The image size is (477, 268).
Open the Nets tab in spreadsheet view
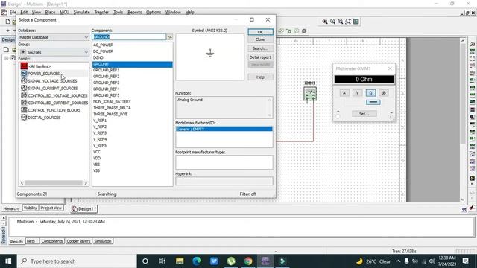(x=31, y=241)
